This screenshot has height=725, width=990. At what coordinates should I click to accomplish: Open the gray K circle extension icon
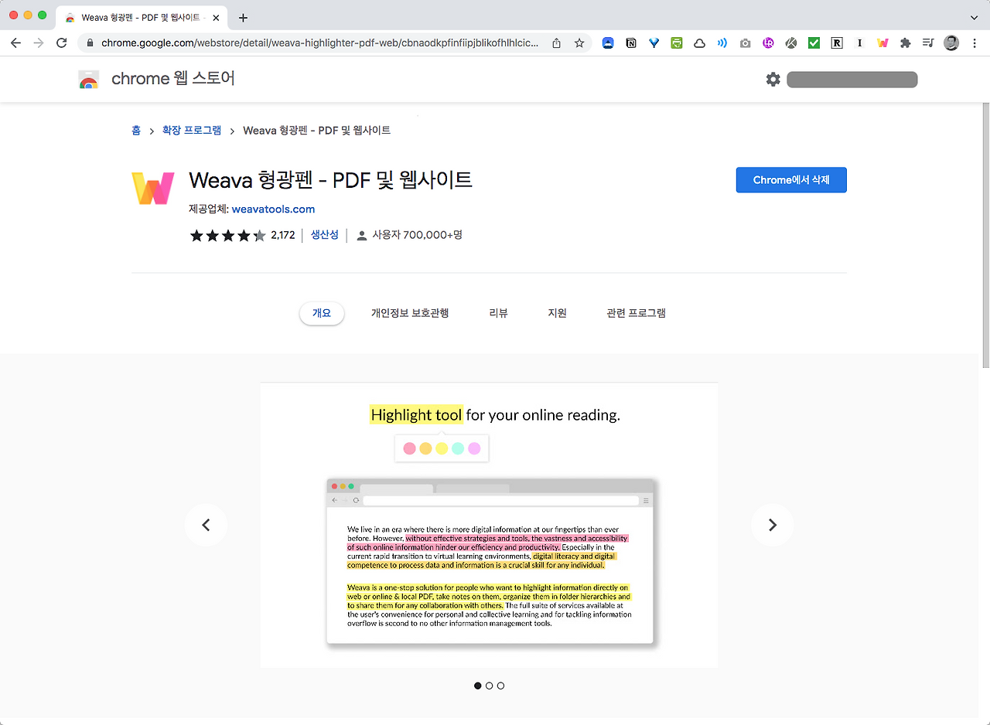point(791,43)
